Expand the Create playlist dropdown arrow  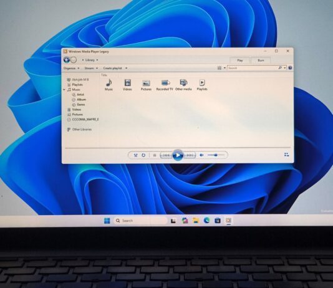(x=126, y=68)
